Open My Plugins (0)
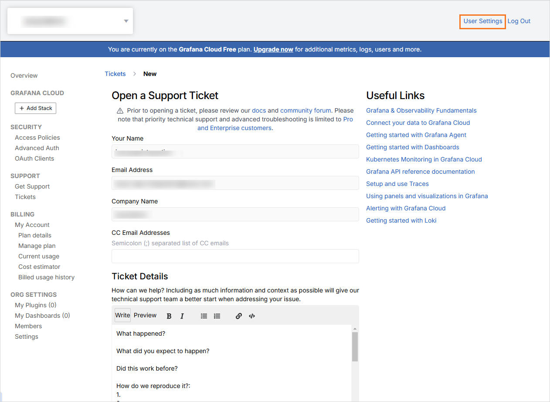This screenshot has width=550, height=402. point(36,305)
